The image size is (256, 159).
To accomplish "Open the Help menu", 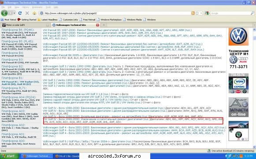I will 56,7.
